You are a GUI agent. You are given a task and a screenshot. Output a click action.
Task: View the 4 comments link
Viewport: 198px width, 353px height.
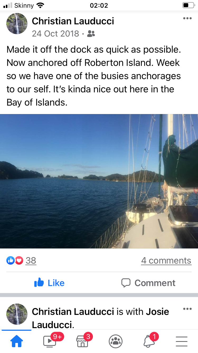pyautogui.click(x=166, y=261)
